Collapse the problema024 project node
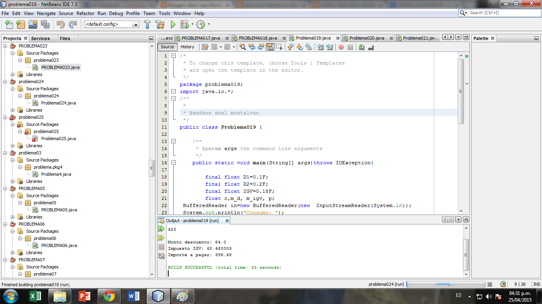542x304 pixels. coord(5,82)
